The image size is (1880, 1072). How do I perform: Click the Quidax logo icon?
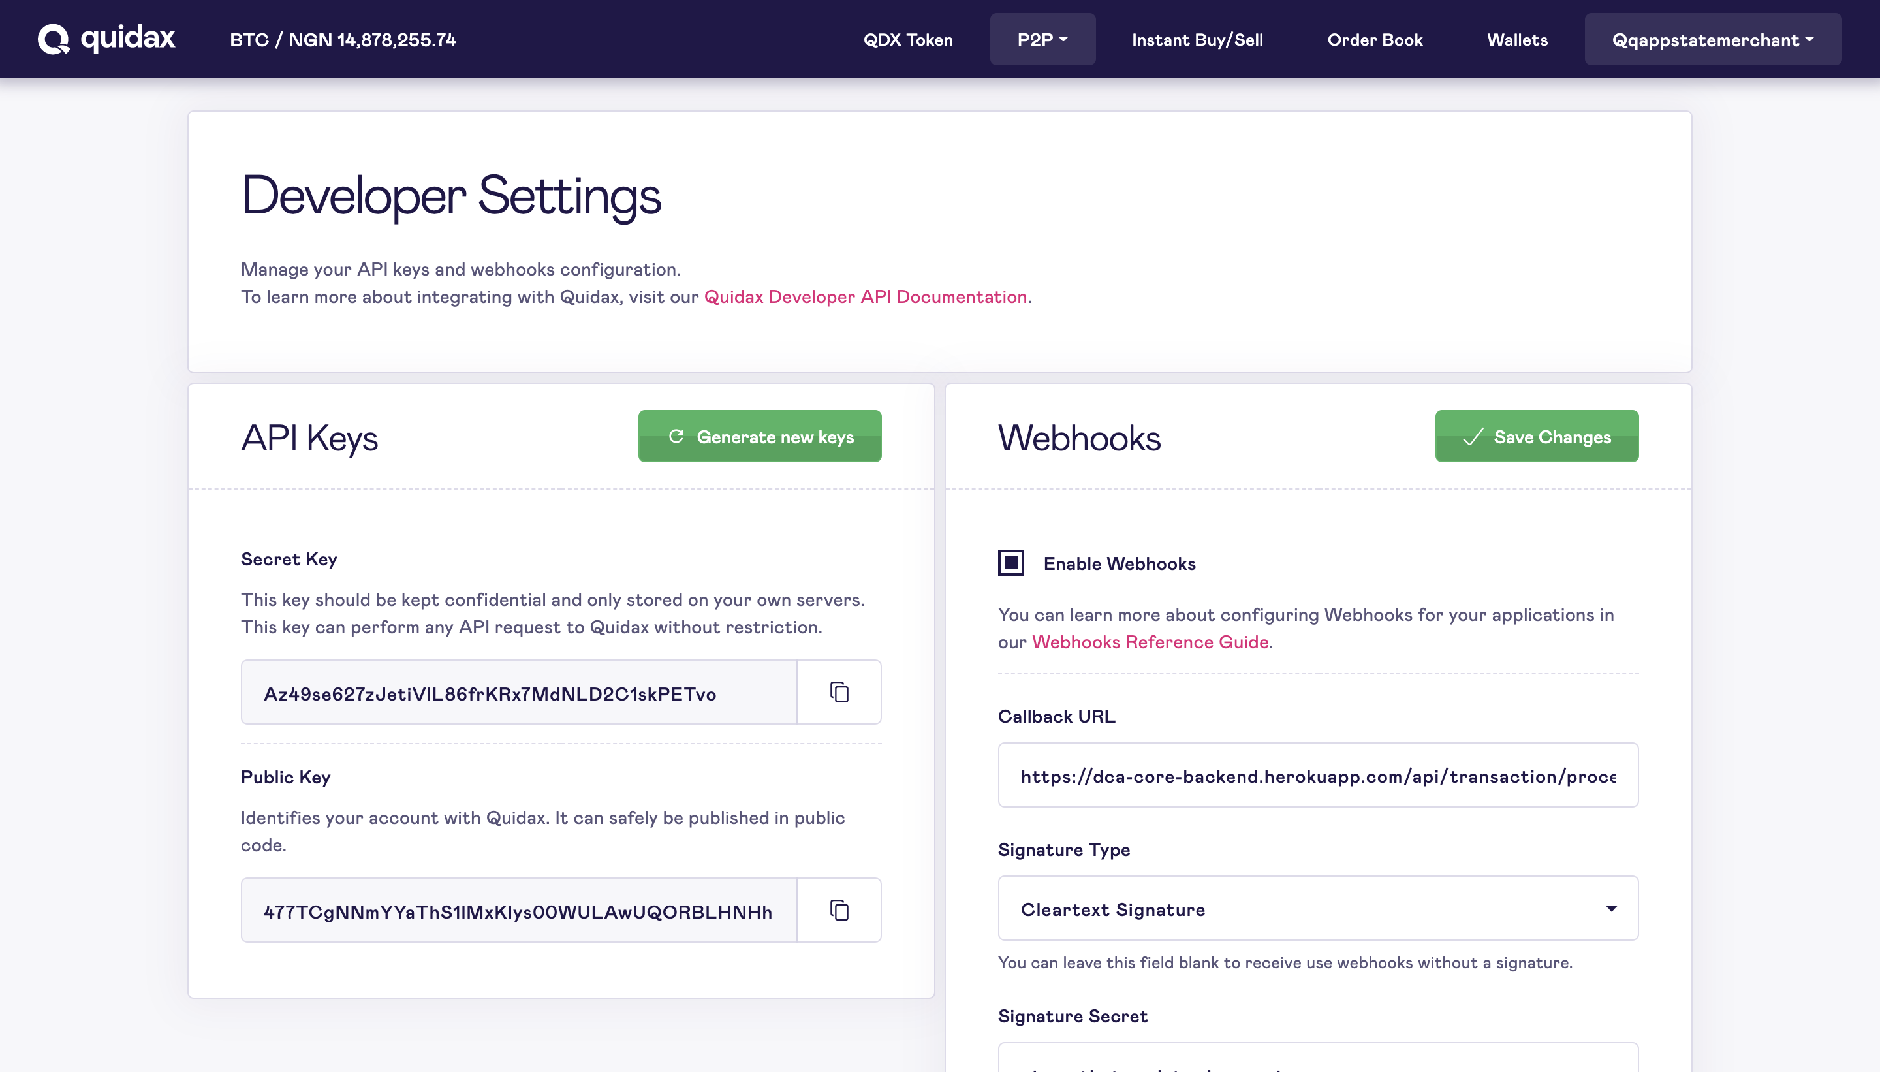point(53,39)
